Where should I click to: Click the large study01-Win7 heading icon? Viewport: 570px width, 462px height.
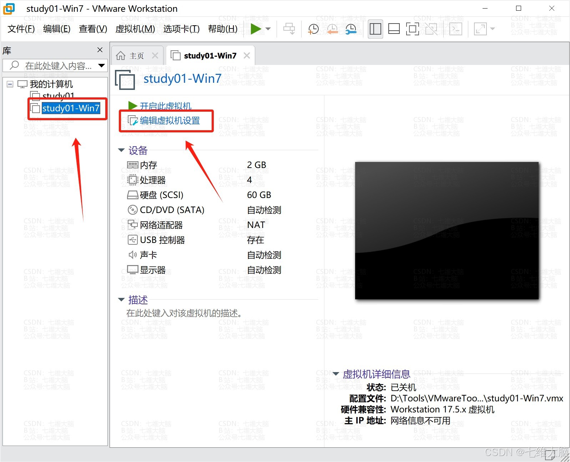coord(125,80)
